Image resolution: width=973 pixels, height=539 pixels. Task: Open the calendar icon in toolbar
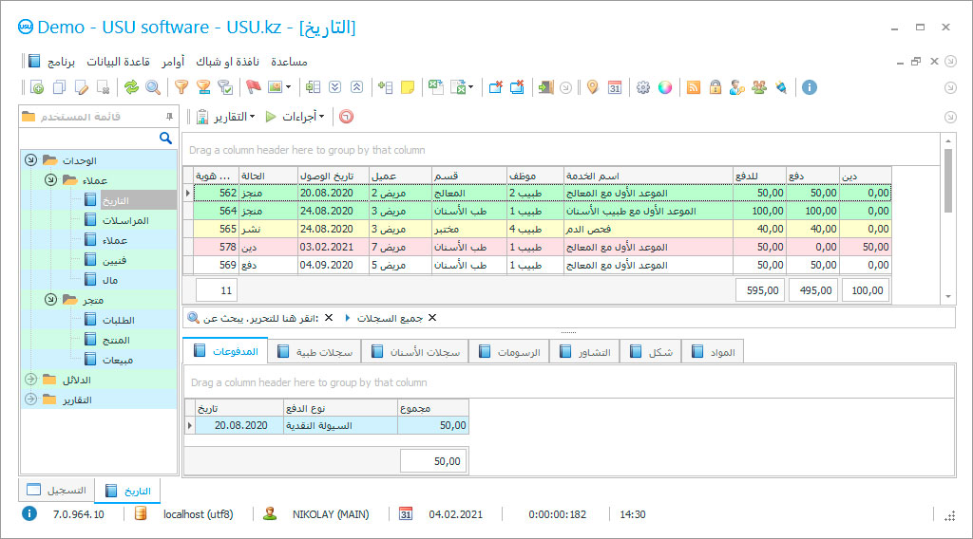[x=615, y=87]
